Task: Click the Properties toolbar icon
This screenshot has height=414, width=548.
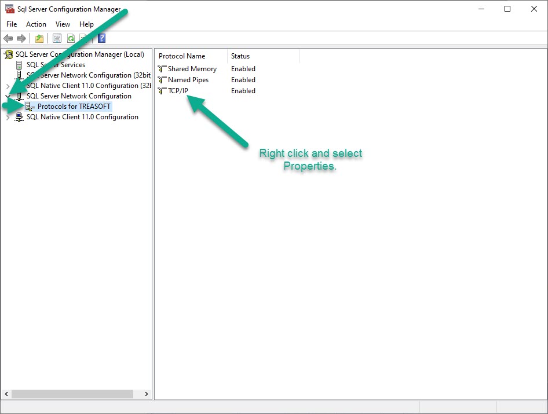Action: pos(57,38)
